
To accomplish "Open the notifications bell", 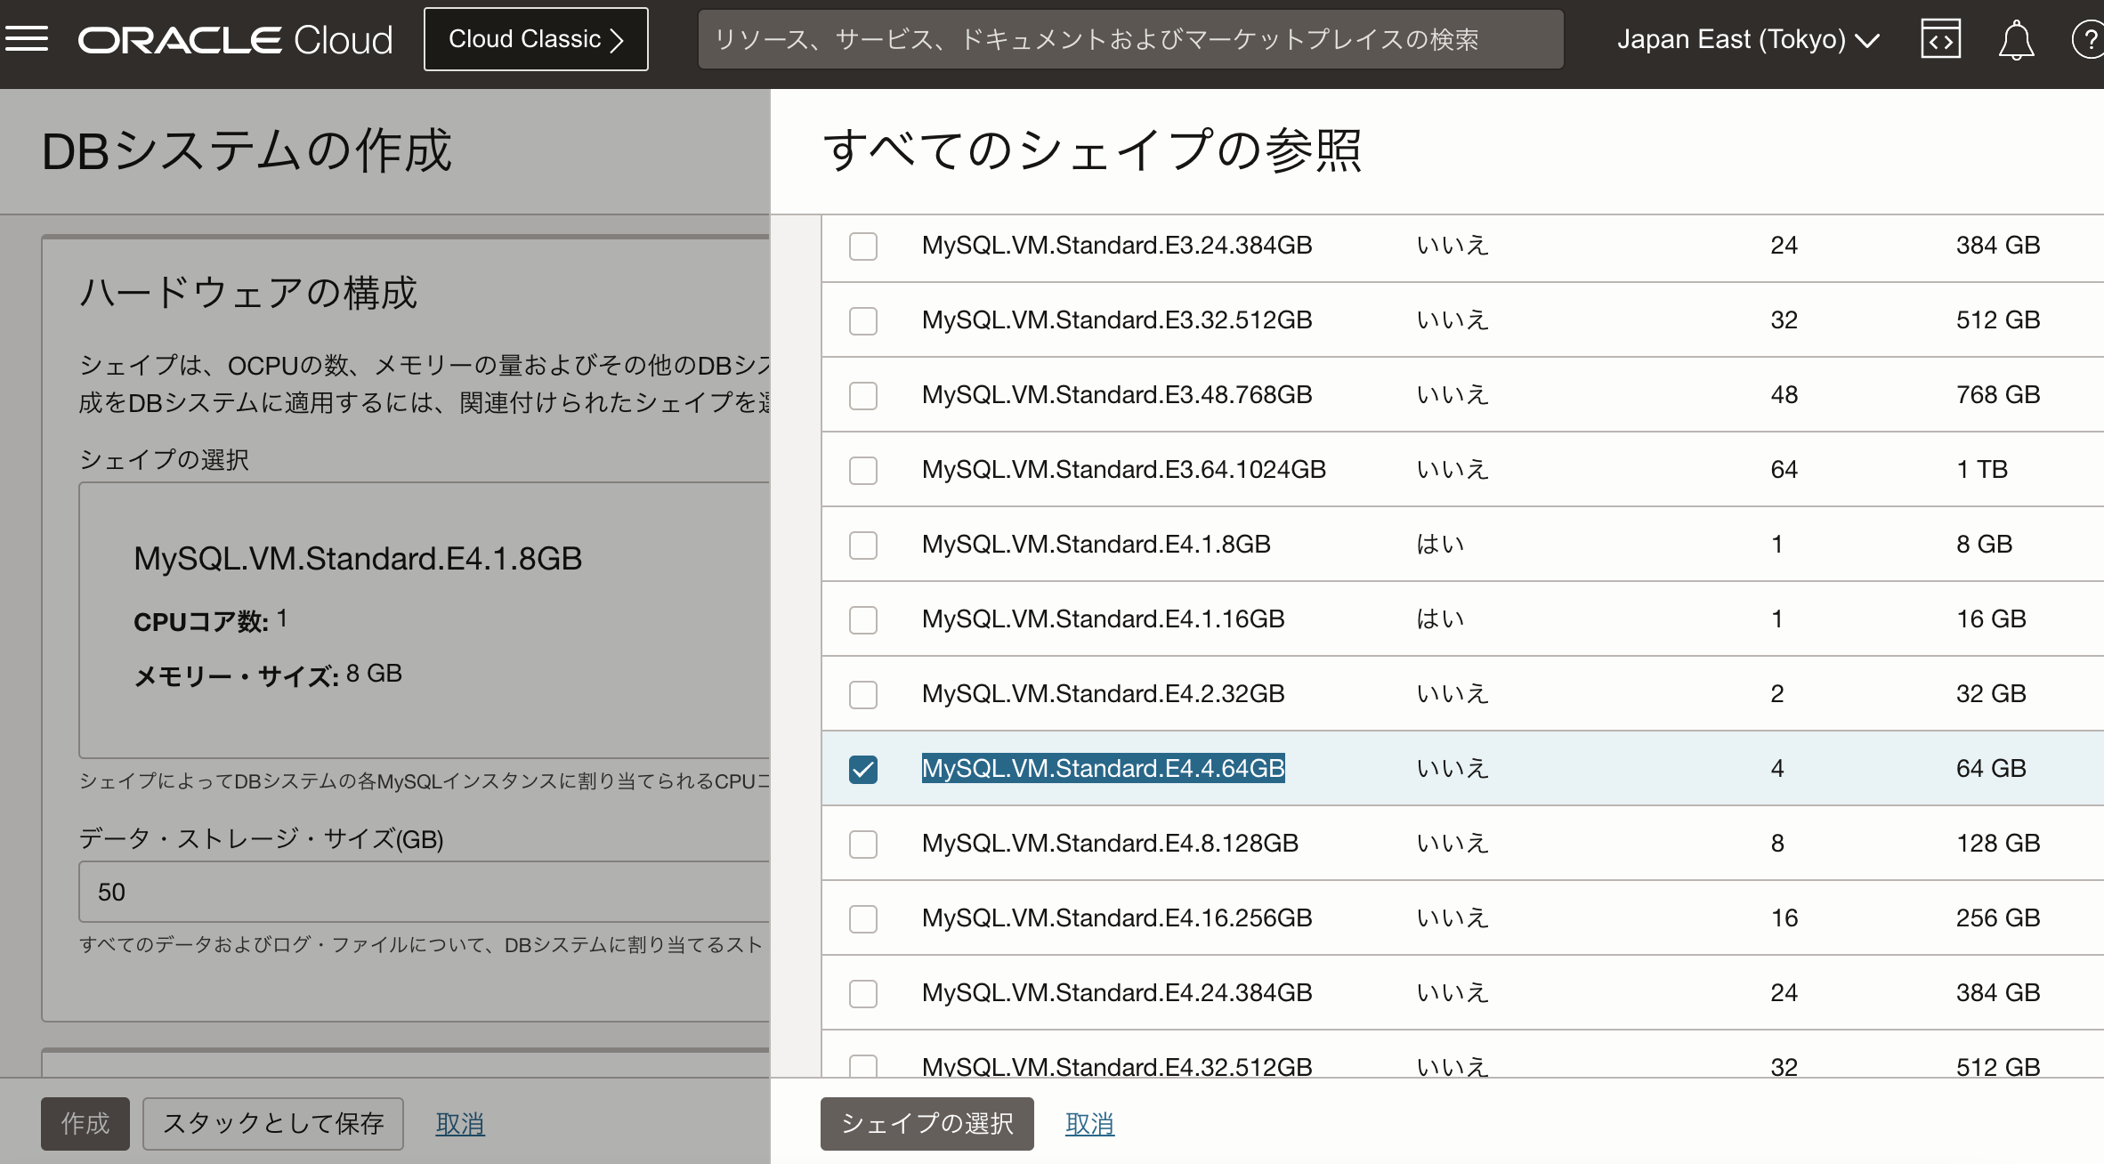I will click(x=2016, y=40).
